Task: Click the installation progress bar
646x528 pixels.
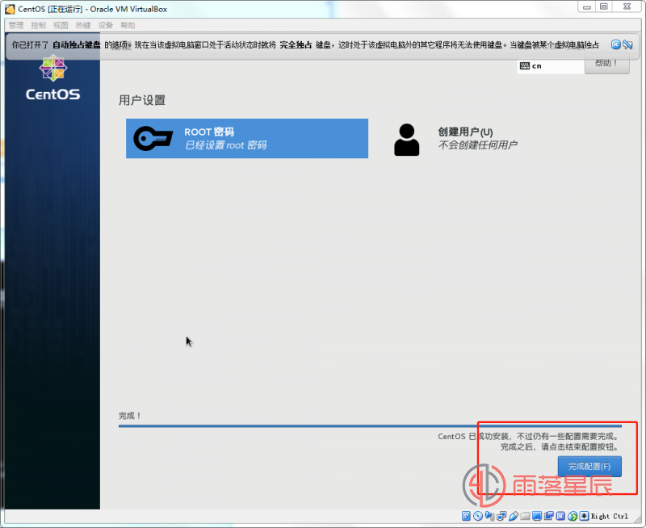Action: pos(370,425)
